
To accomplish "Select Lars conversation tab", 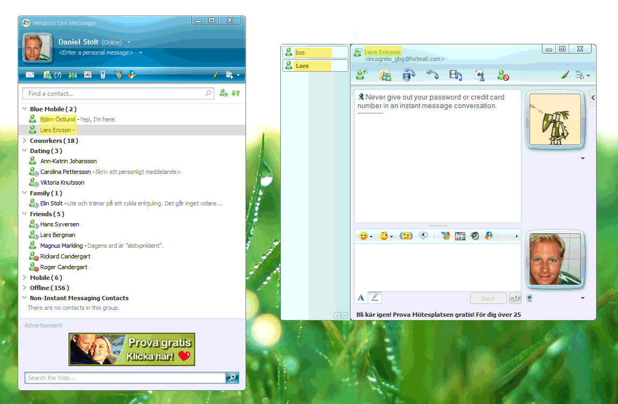I will (x=315, y=66).
